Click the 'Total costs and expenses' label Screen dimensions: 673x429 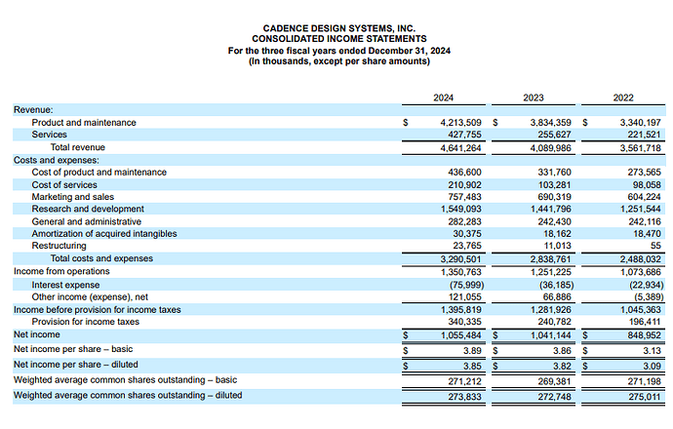[x=101, y=258]
